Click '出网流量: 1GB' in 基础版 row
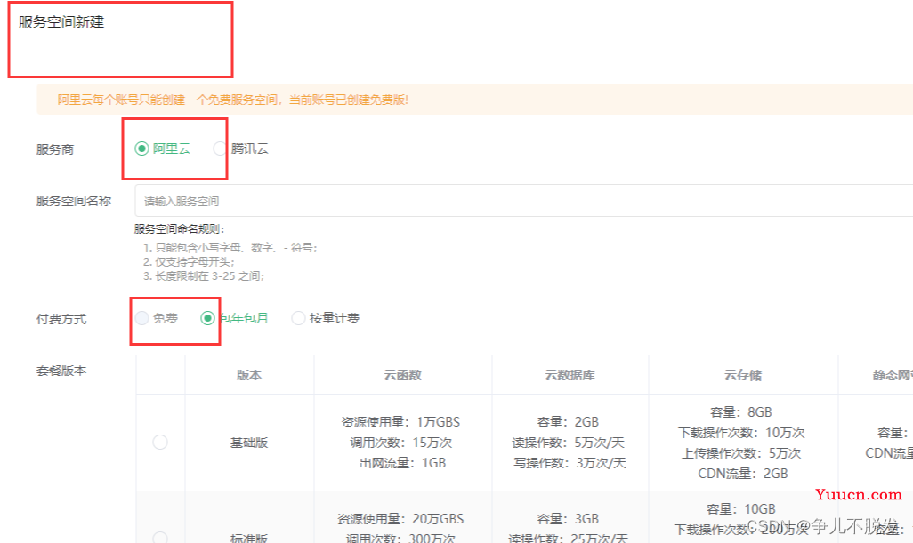 coord(402,463)
